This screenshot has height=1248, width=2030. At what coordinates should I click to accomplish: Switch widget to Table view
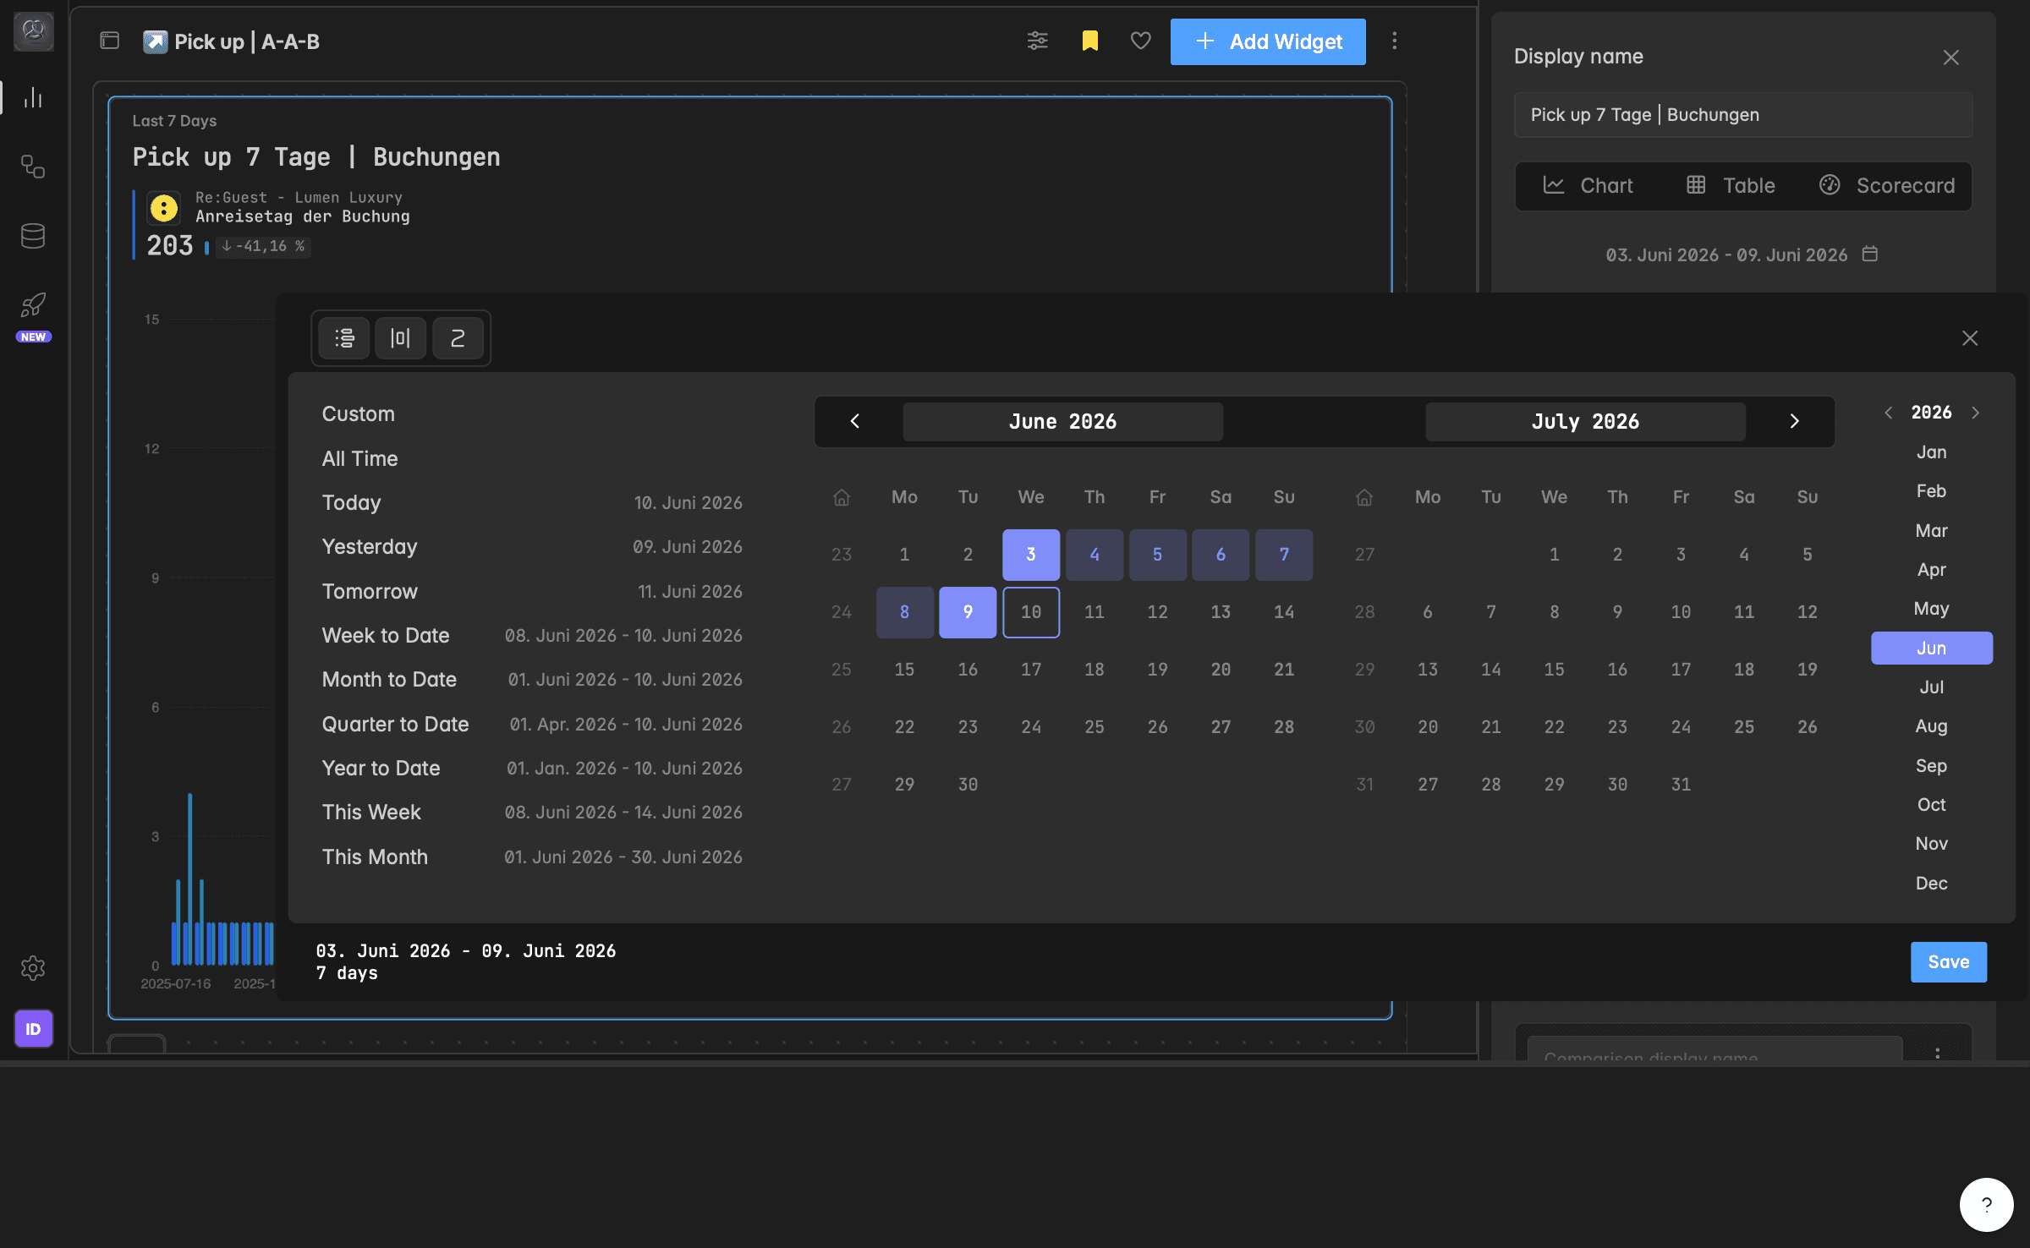(x=1731, y=186)
